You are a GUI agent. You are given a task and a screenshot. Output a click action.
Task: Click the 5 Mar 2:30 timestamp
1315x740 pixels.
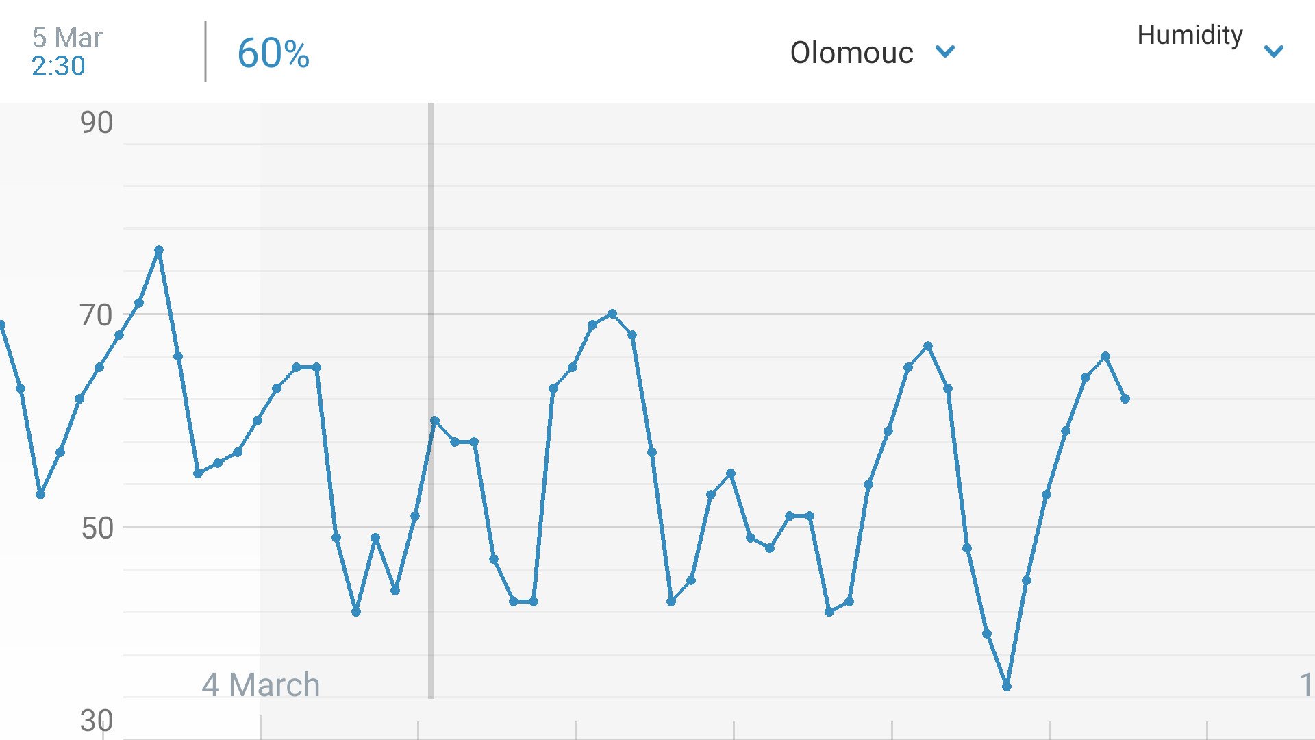point(66,52)
